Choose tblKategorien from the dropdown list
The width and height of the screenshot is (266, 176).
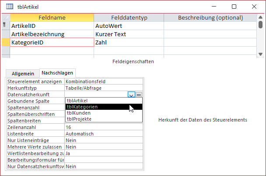click(104, 107)
